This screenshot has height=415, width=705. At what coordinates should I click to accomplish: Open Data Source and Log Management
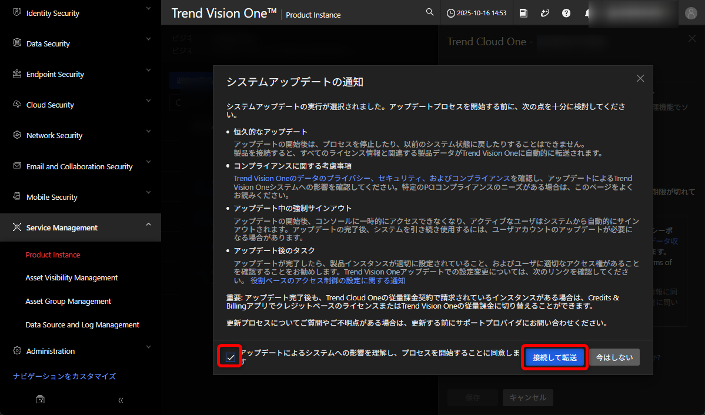82,324
